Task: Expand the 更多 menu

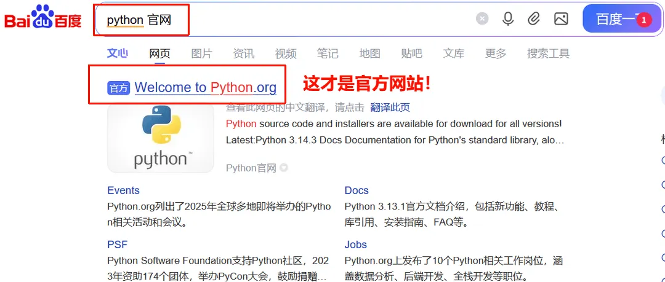Action: point(496,54)
